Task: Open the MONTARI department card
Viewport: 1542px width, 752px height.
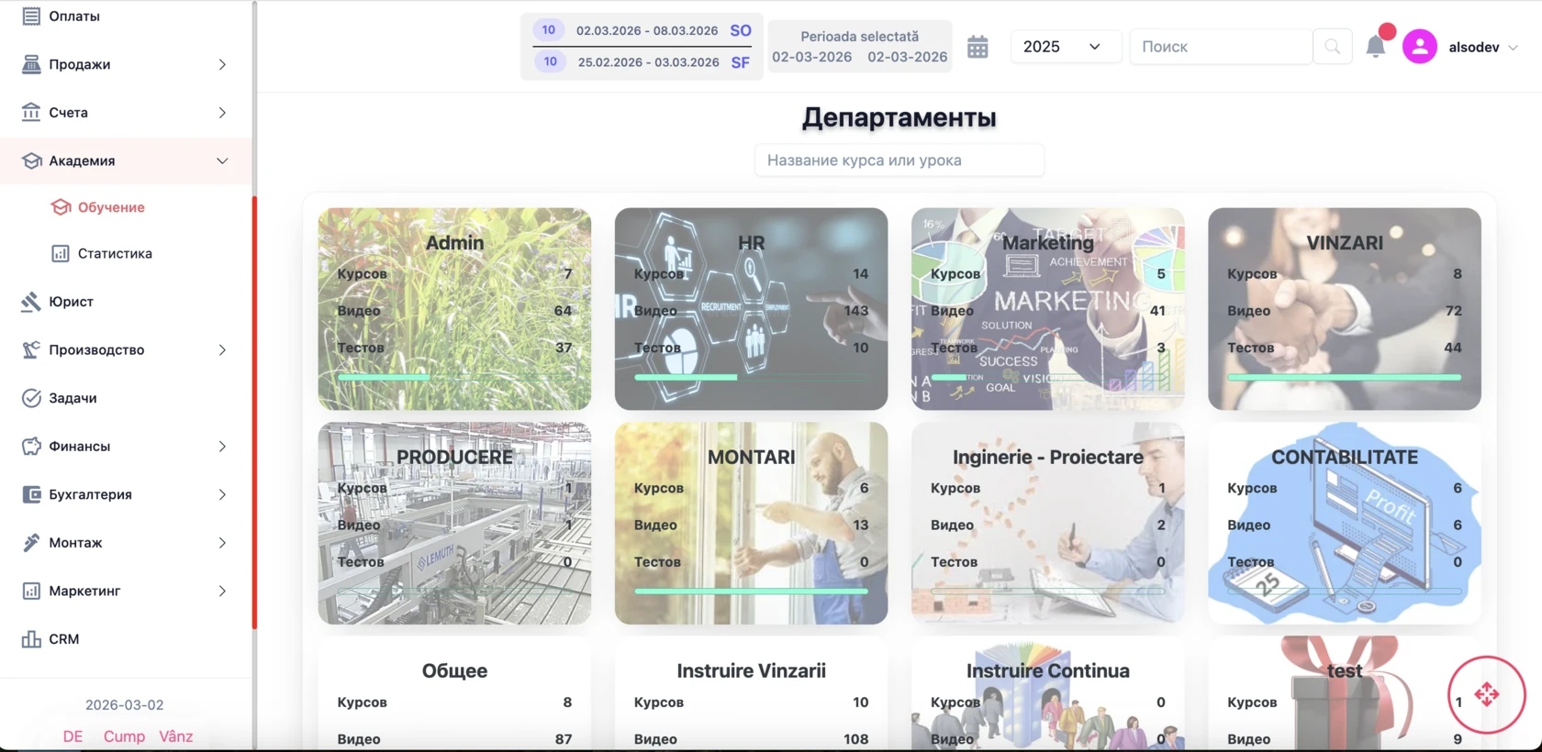Action: [x=751, y=524]
